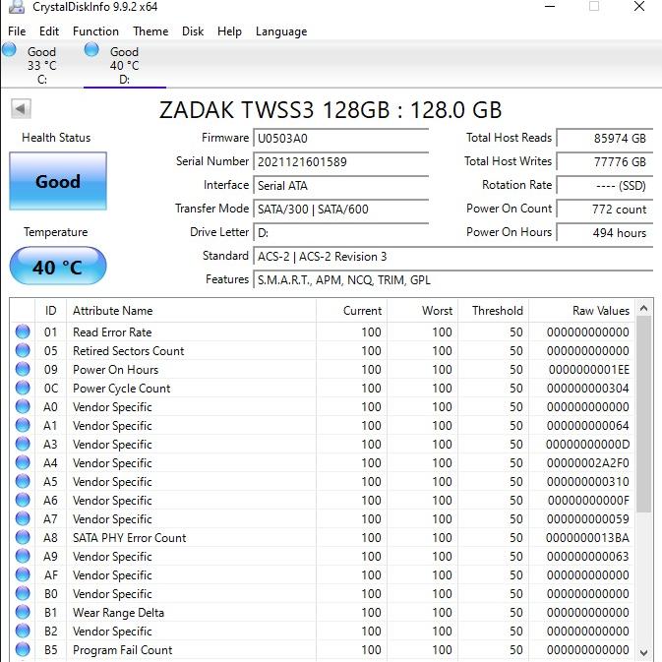Viewport: 662px width, 662px height.
Task: Click status orb of Power On Hours row
Action: pyautogui.click(x=23, y=370)
